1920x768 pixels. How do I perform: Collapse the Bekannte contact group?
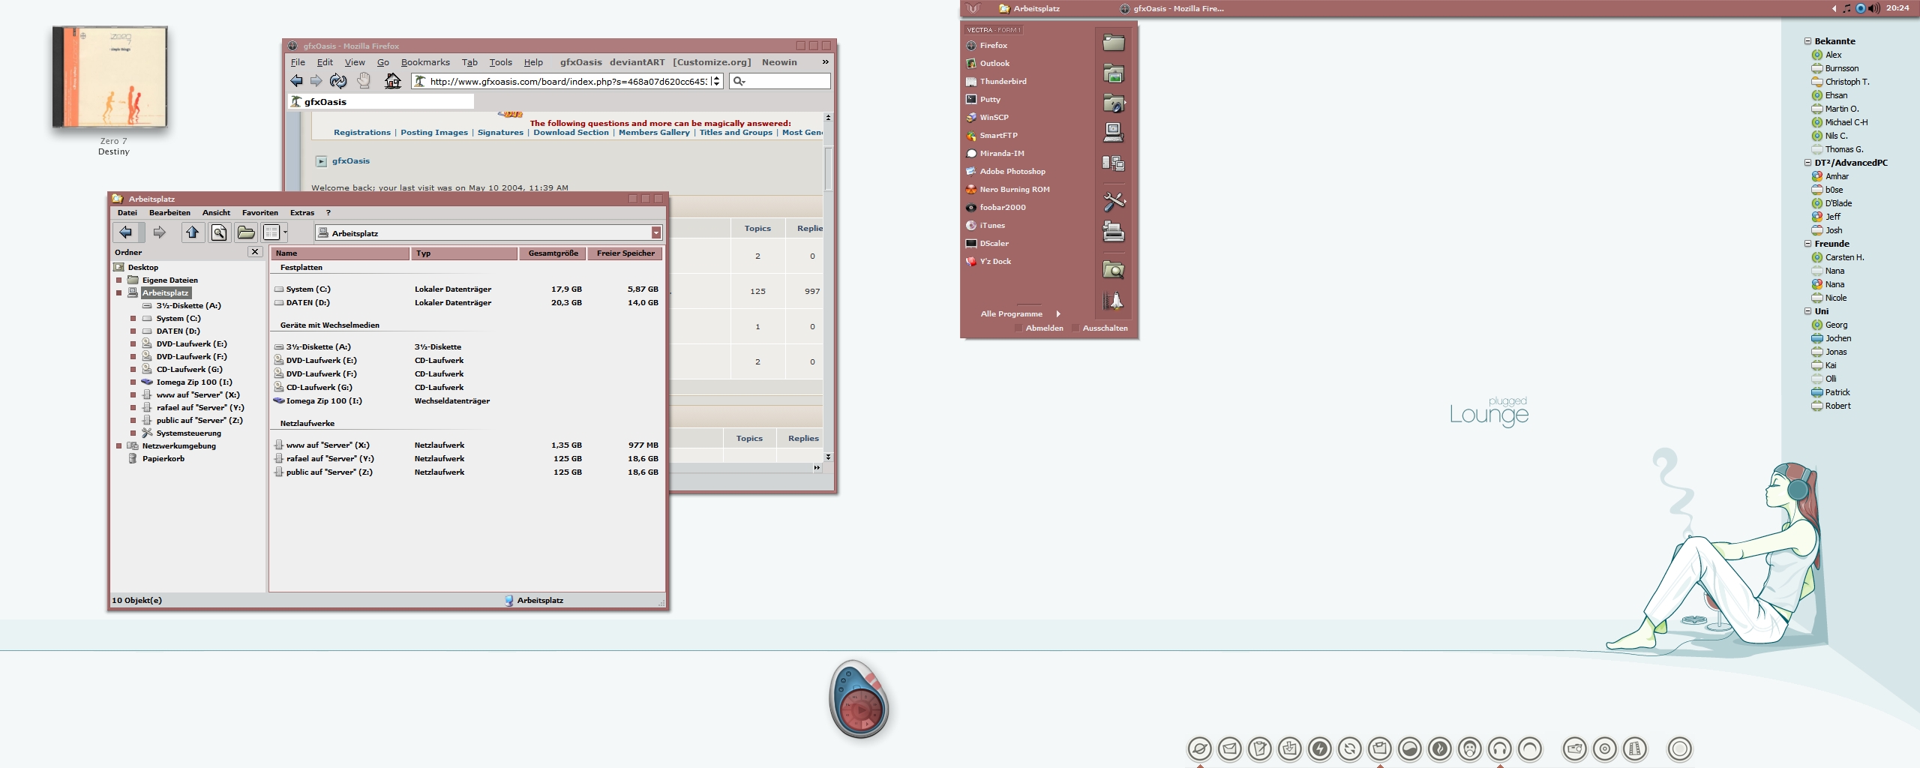pos(1807,41)
